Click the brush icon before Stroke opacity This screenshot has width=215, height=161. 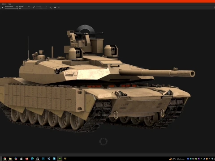pyautogui.click(x=3, y=7)
